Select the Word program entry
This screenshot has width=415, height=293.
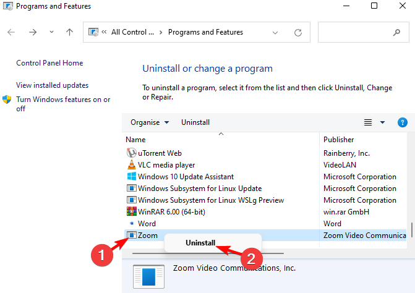(147, 224)
